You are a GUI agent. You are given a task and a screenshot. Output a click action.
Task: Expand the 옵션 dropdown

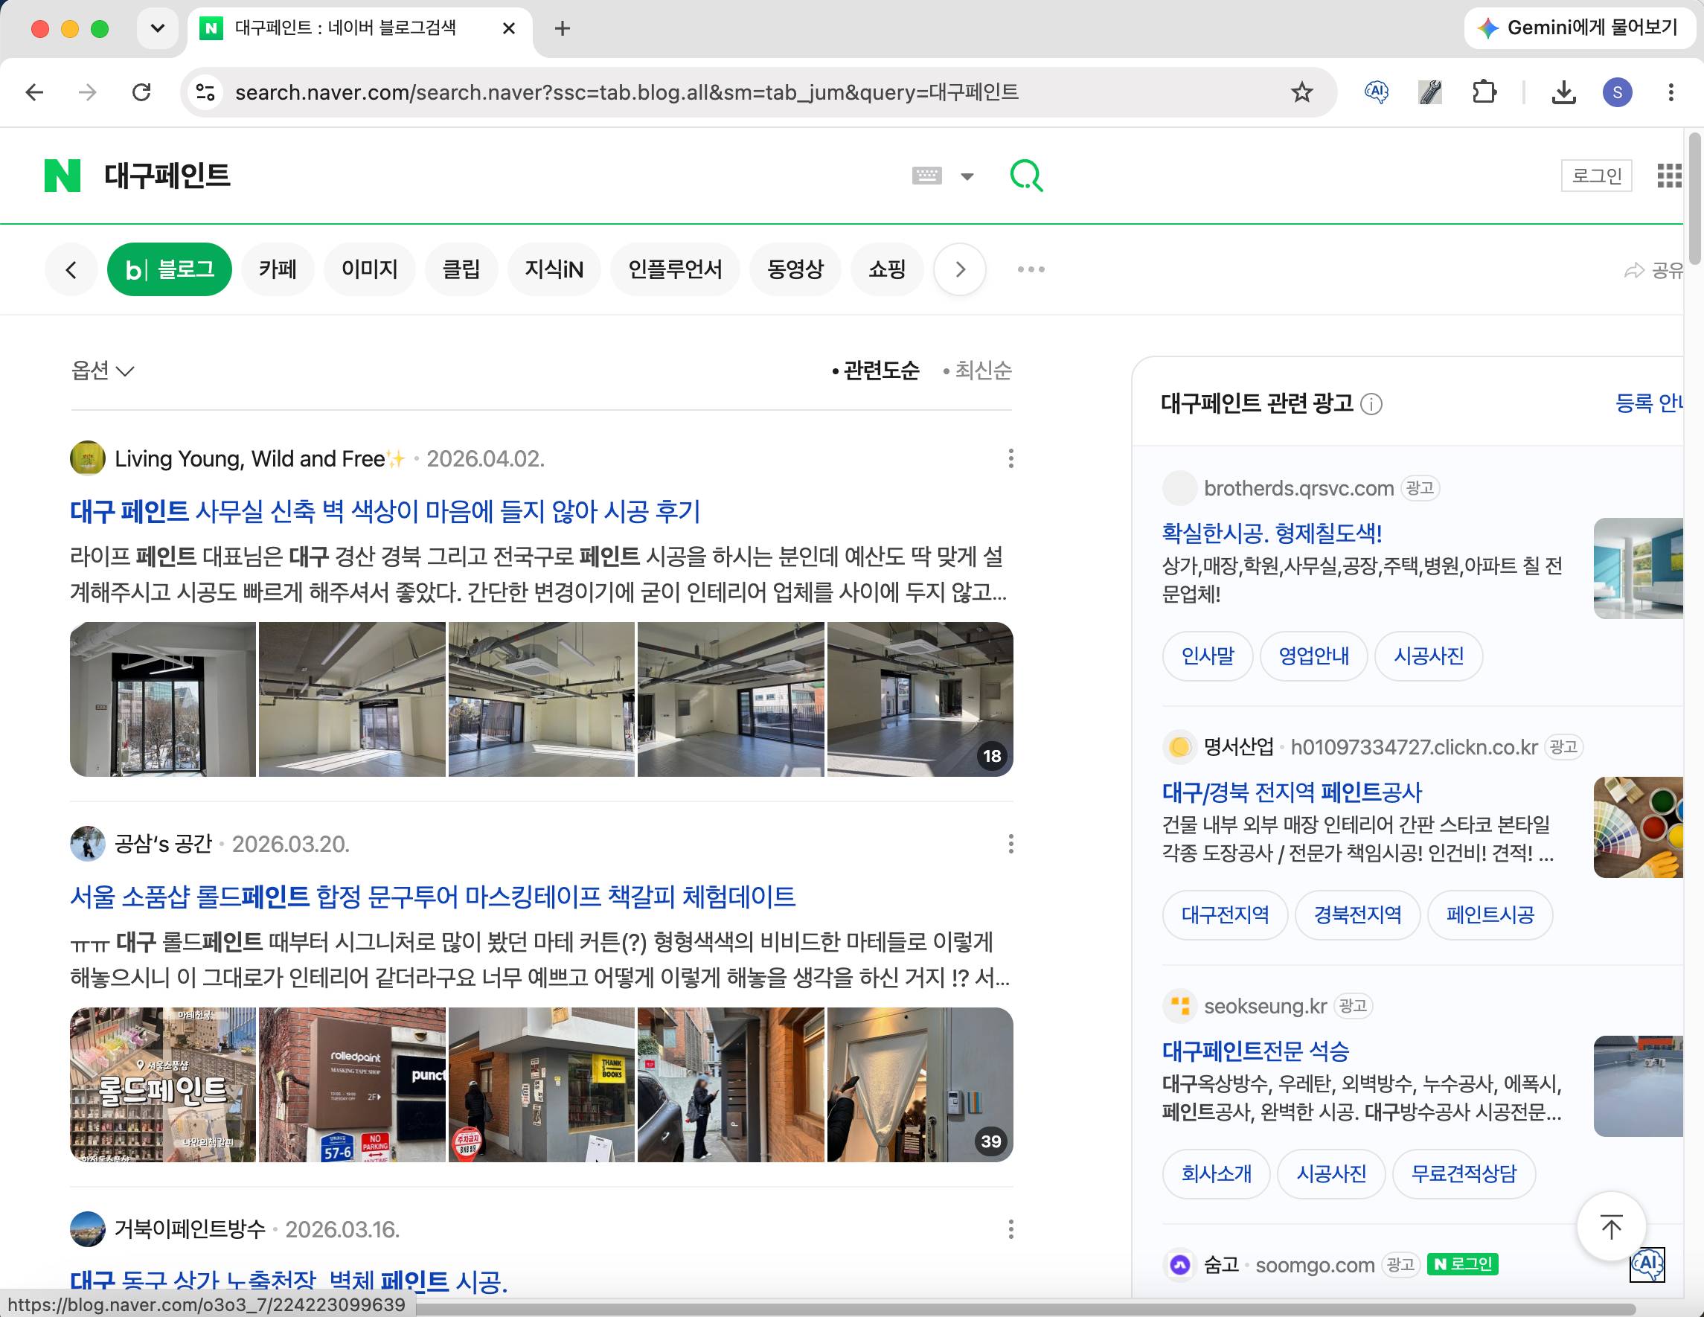pos(102,370)
